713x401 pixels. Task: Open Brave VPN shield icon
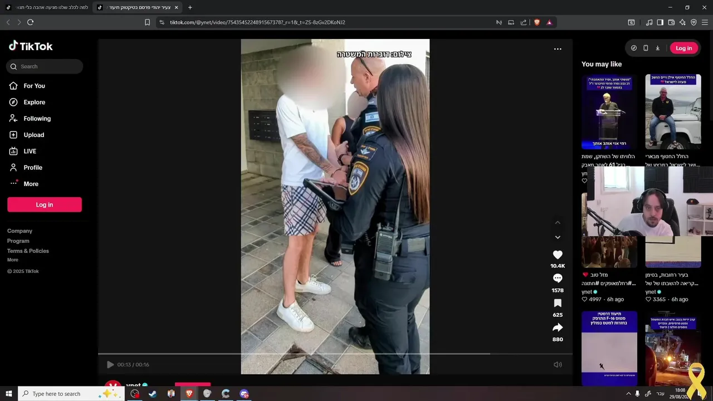694,22
